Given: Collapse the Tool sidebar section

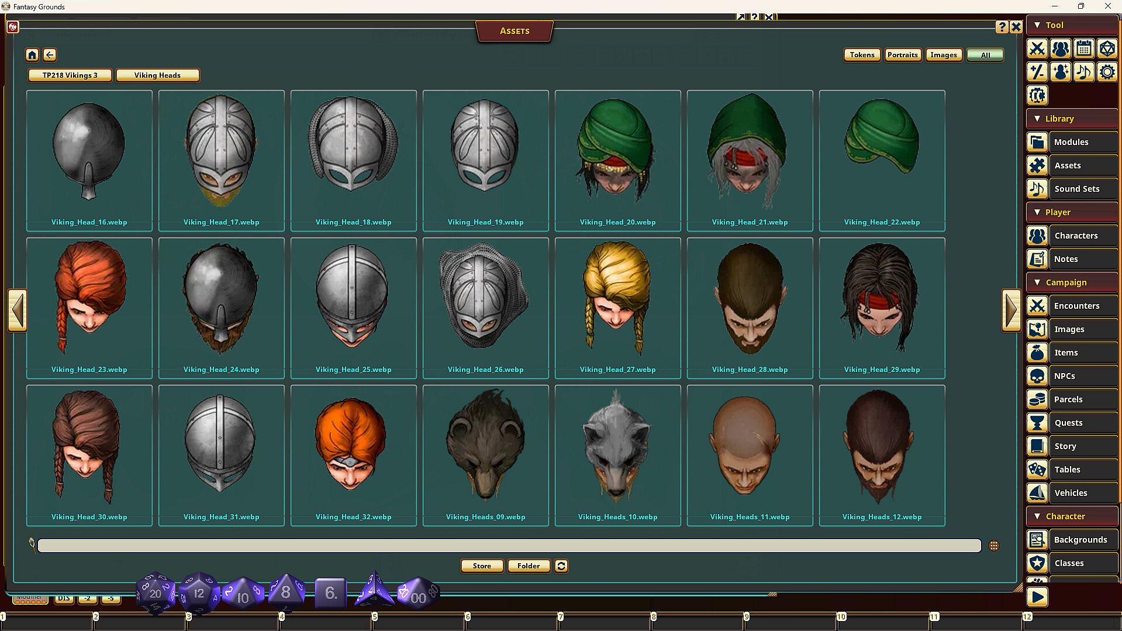Looking at the screenshot, I should (x=1072, y=25).
